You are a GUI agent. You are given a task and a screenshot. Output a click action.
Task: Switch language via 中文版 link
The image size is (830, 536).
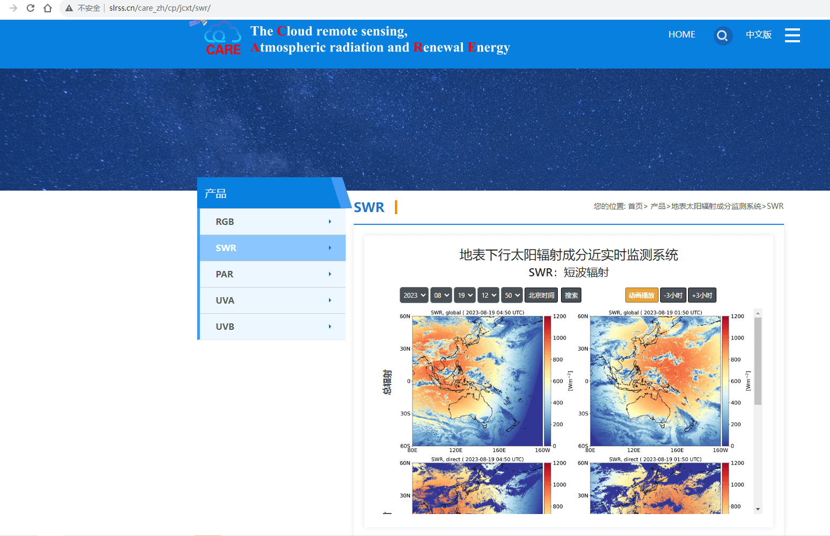click(x=759, y=35)
